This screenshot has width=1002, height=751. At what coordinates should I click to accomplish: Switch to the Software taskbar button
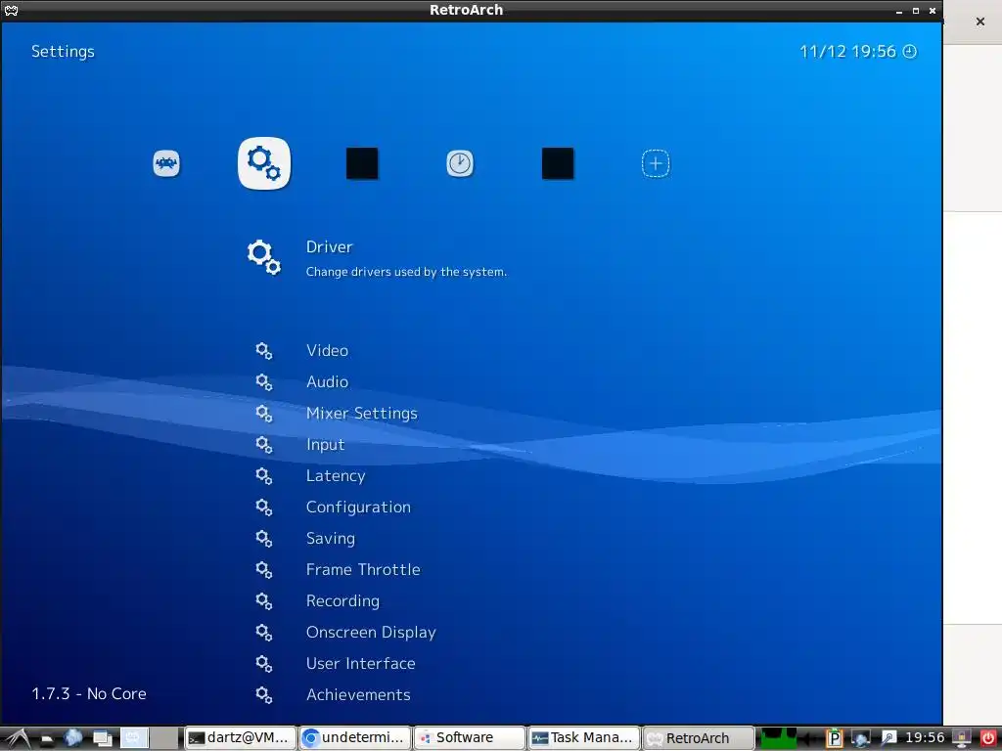click(469, 738)
